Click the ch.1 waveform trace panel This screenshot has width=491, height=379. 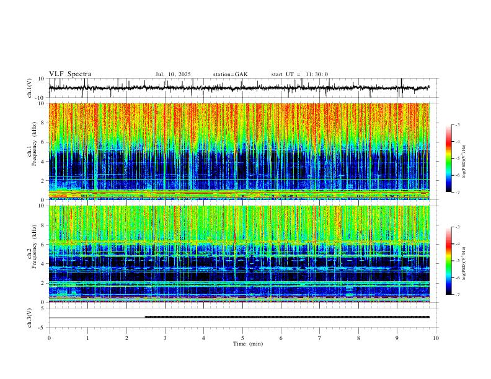point(244,88)
